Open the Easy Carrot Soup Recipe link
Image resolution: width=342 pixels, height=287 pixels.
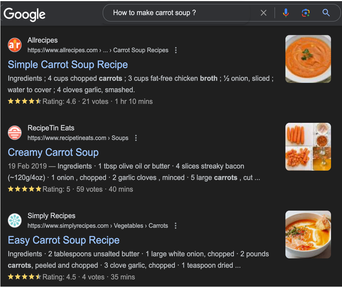pyautogui.click(x=64, y=240)
